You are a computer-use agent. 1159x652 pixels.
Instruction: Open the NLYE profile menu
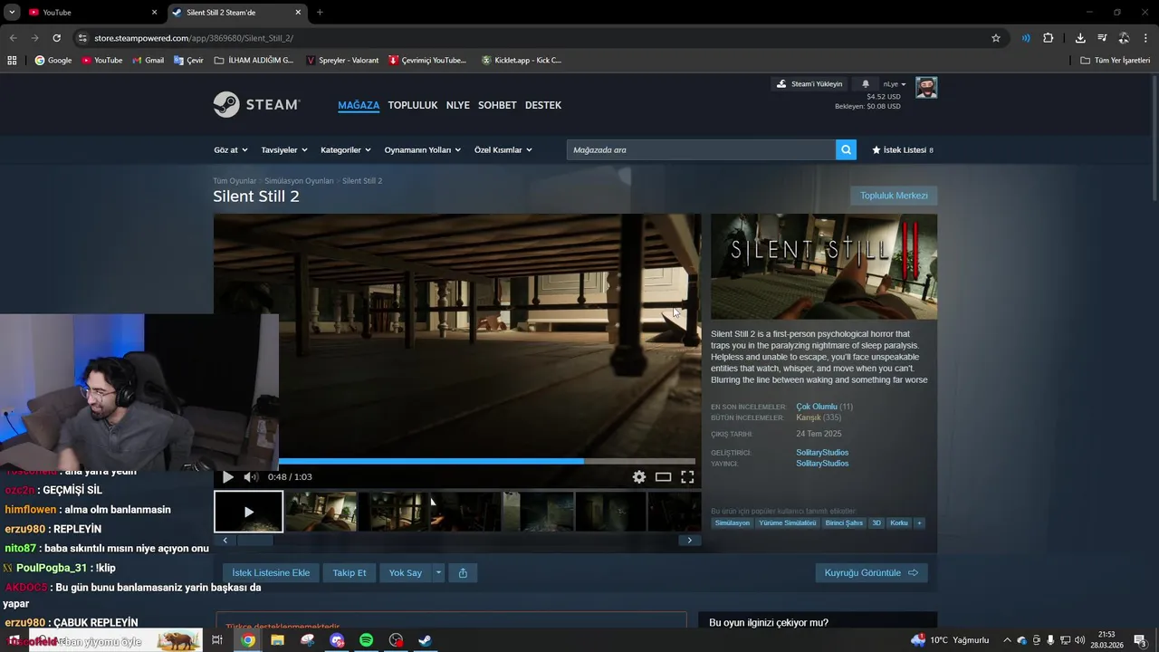458,105
